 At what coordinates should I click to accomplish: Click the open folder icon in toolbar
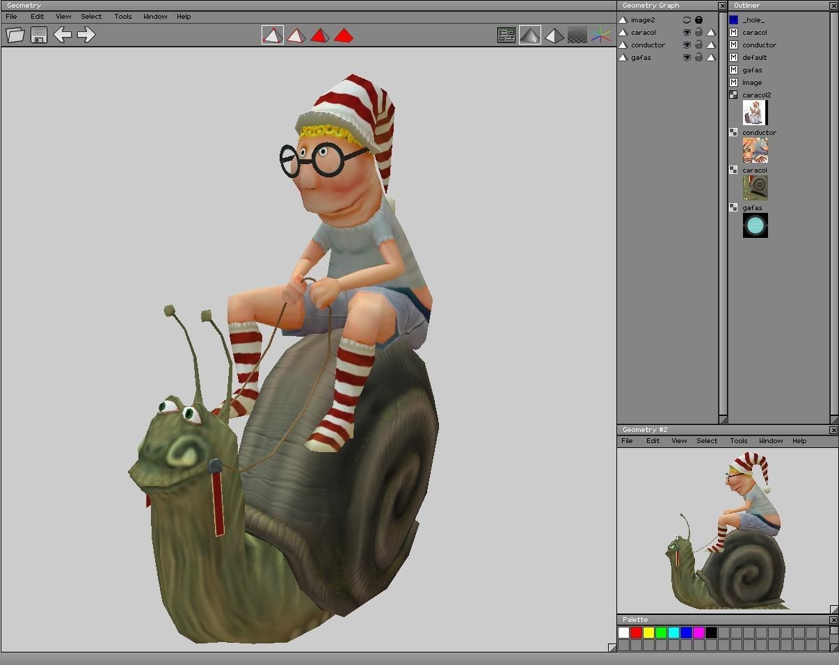point(15,35)
